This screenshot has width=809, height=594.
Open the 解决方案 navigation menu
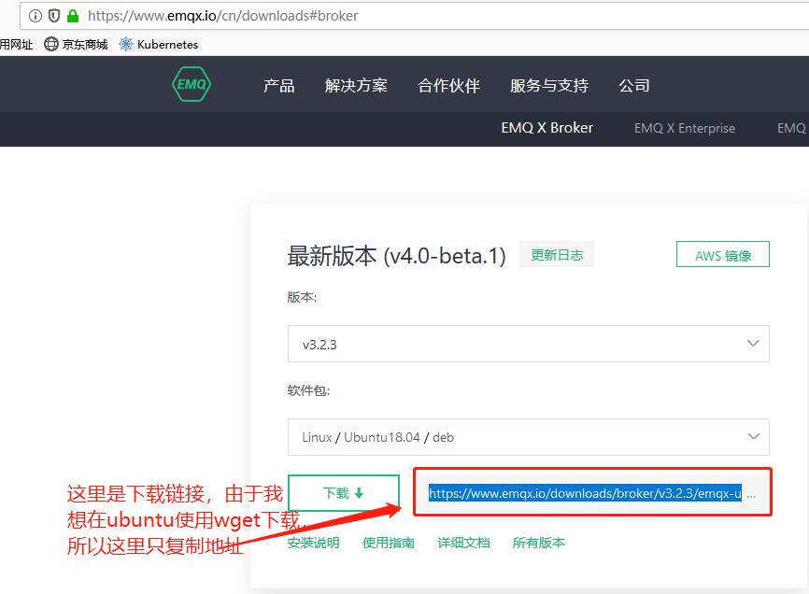[x=356, y=86]
